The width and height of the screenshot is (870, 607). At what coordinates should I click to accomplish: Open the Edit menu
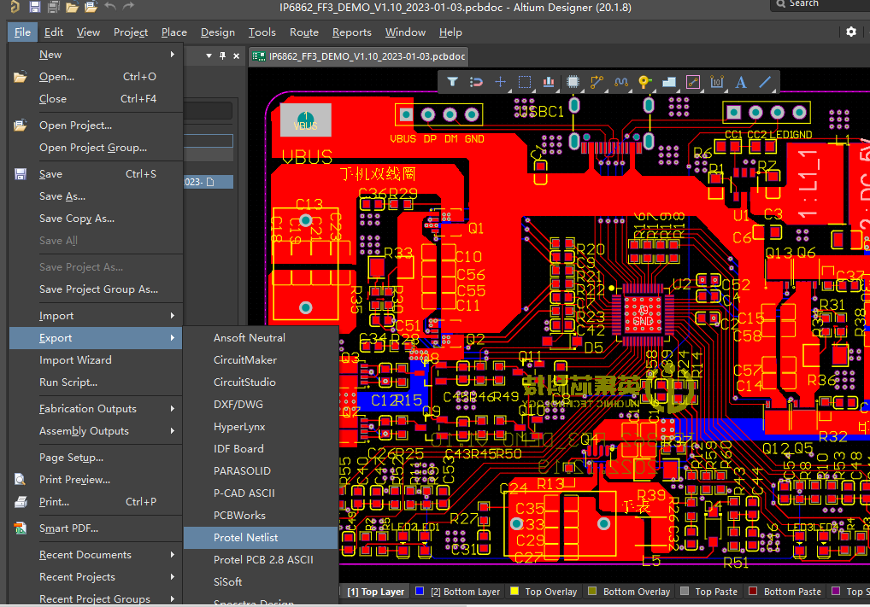54,32
